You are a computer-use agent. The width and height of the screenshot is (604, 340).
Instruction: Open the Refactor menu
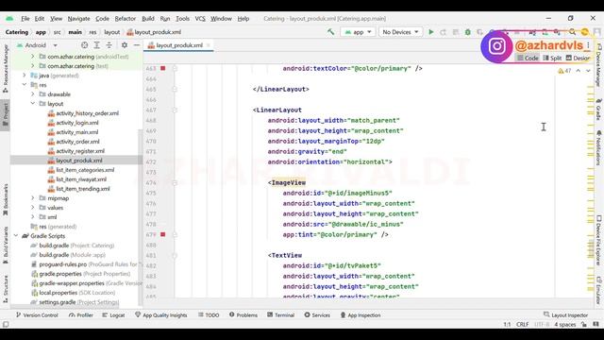pos(126,19)
